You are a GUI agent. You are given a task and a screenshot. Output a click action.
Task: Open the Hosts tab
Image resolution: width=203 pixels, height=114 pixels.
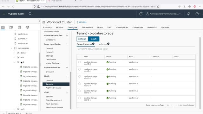tap(100, 28)
